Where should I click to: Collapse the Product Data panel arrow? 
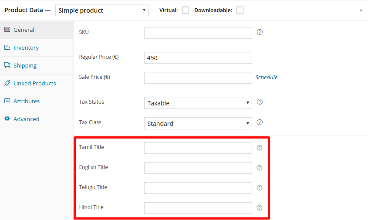(x=361, y=10)
